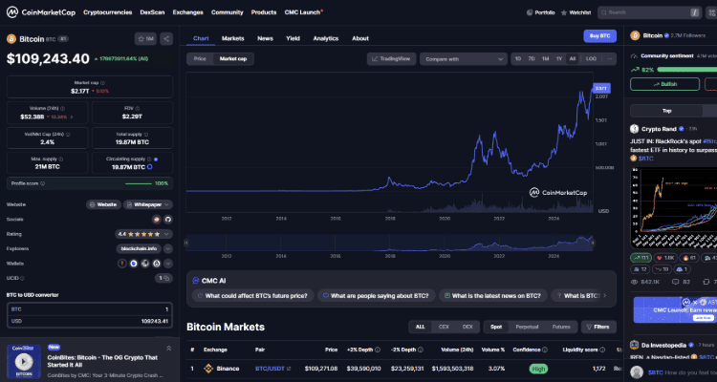
Task: Add Bitcoin to watchlist with star button
Action: [x=146, y=39]
